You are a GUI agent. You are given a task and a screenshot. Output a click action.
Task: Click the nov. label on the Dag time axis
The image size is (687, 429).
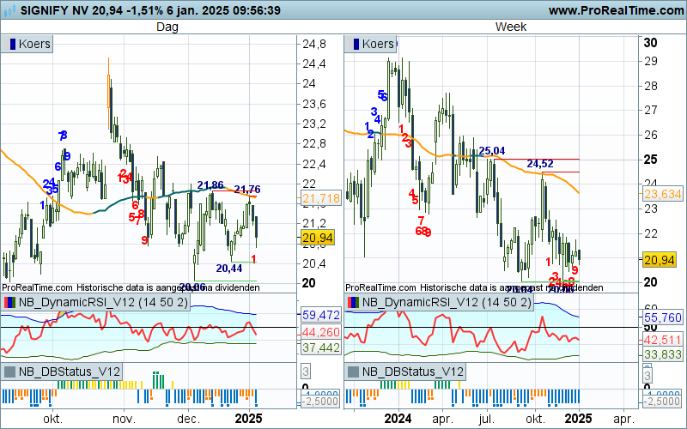pyautogui.click(x=124, y=419)
